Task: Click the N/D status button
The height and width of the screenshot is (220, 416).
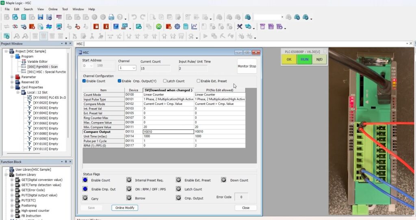Action: click(319, 59)
